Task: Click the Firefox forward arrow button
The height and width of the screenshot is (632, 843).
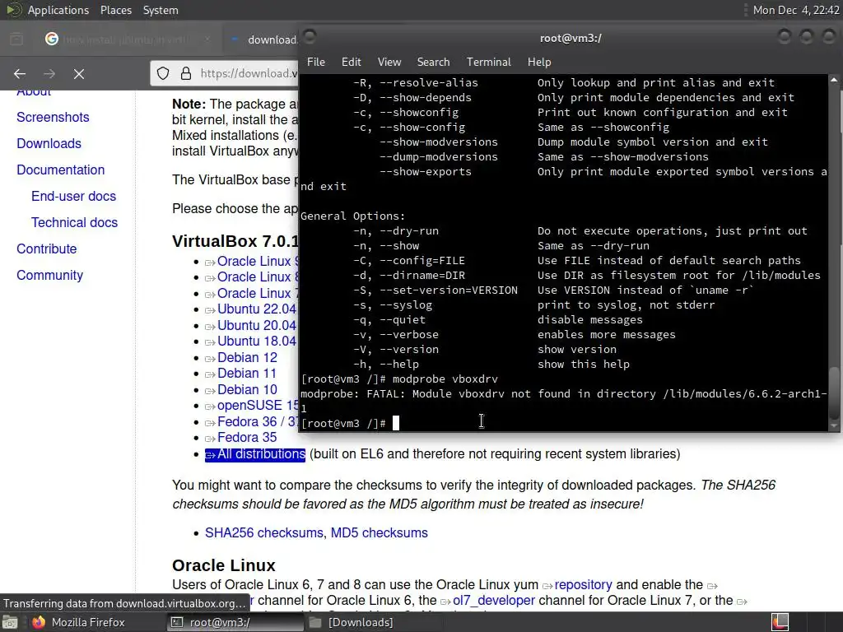Action: point(49,73)
